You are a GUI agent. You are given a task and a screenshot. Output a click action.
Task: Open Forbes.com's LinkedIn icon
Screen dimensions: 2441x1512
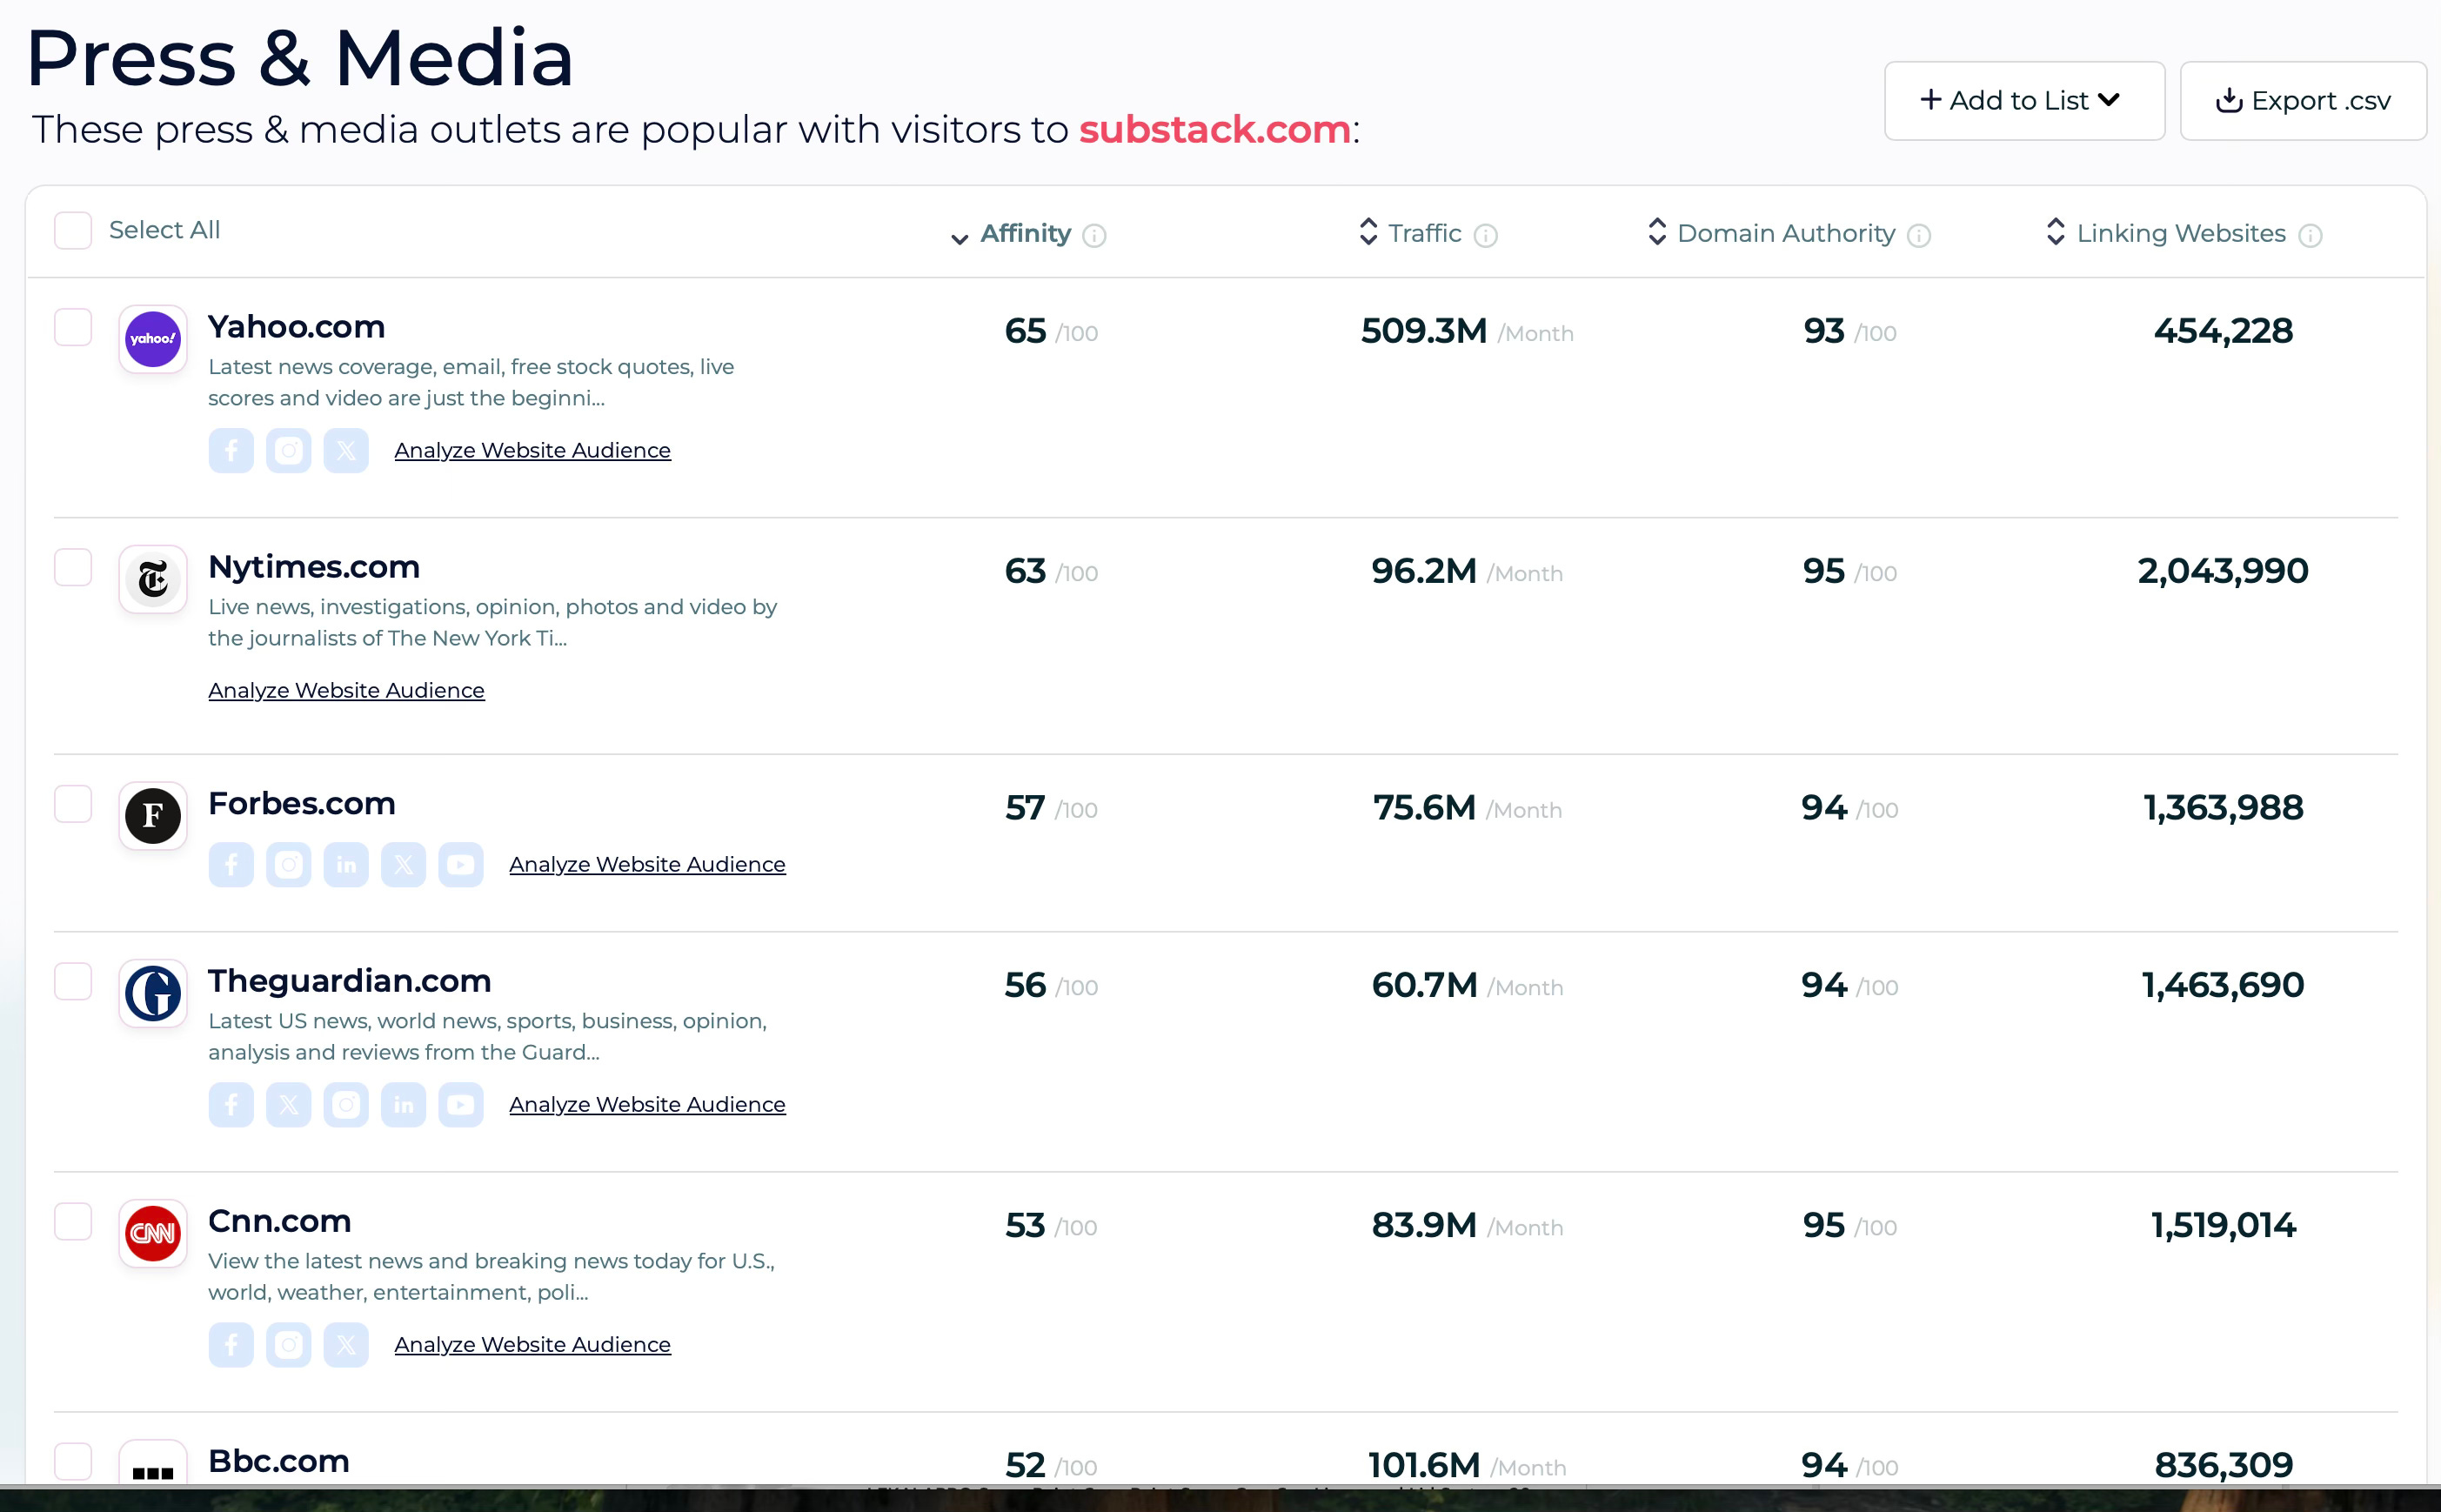pos(346,864)
